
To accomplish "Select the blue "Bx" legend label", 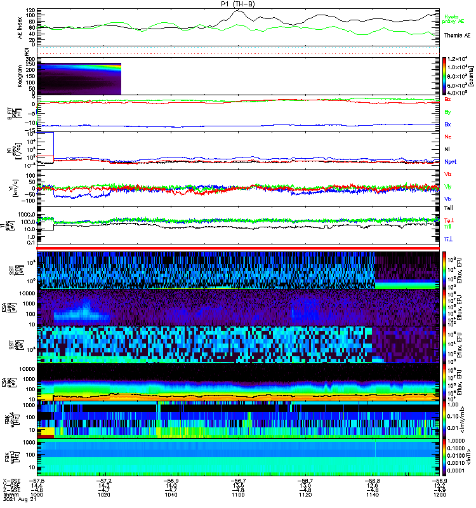I will tap(447, 124).
